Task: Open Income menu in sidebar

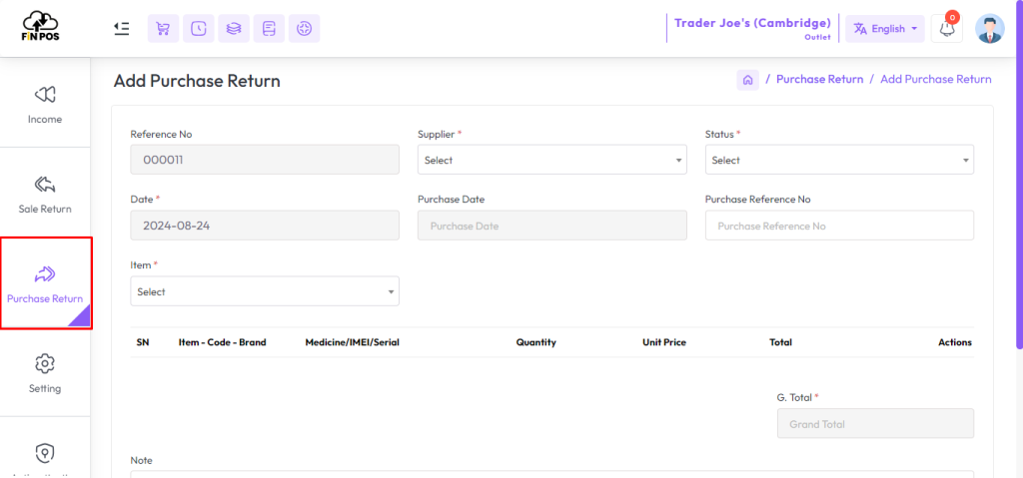Action: point(45,120)
